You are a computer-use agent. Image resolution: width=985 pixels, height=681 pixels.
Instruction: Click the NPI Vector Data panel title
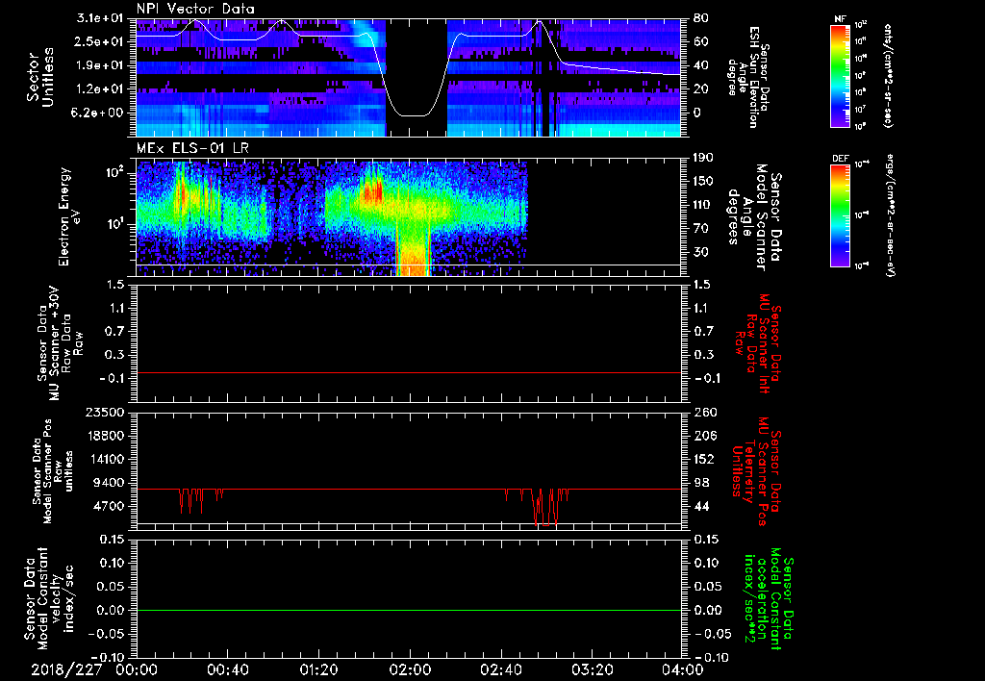[x=195, y=9]
